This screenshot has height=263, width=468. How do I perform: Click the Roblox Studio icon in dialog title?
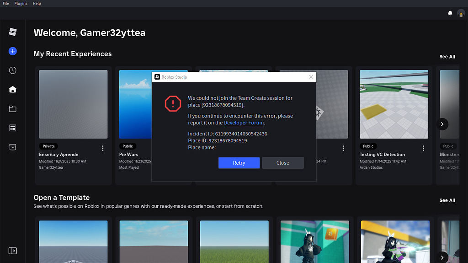coord(157,77)
